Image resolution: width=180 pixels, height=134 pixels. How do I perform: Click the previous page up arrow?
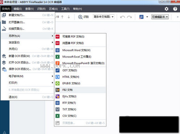coord(62,17)
